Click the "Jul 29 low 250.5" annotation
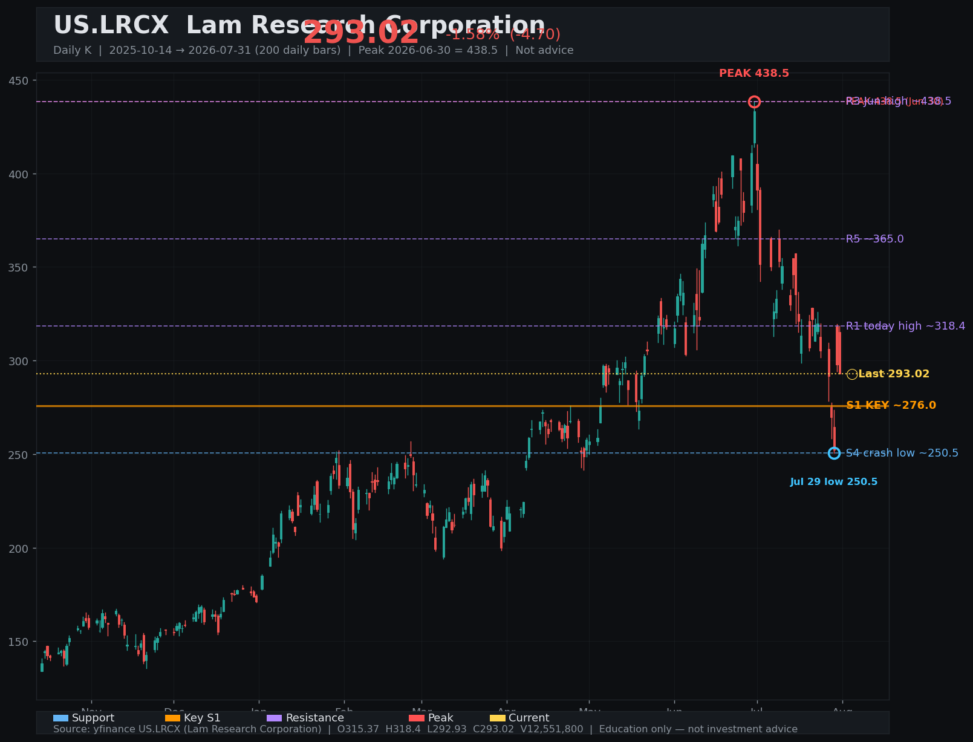 834,482
